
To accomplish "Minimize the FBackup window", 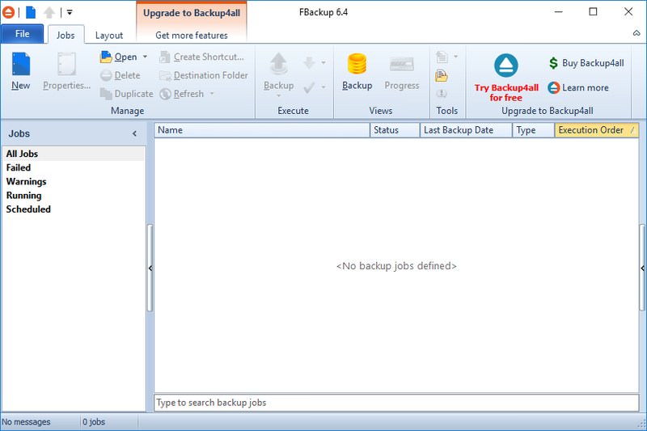I will [x=558, y=12].
